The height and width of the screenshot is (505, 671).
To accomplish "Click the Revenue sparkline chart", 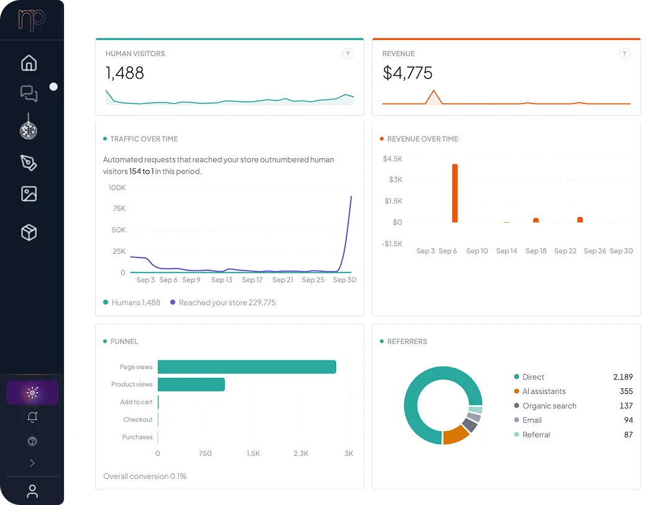I will point(506,97).
